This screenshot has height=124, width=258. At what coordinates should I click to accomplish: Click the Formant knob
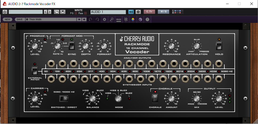(104, 46)
